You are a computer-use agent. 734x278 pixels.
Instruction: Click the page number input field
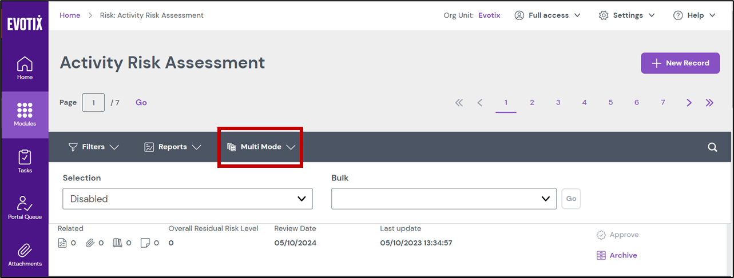coord(93,103)
